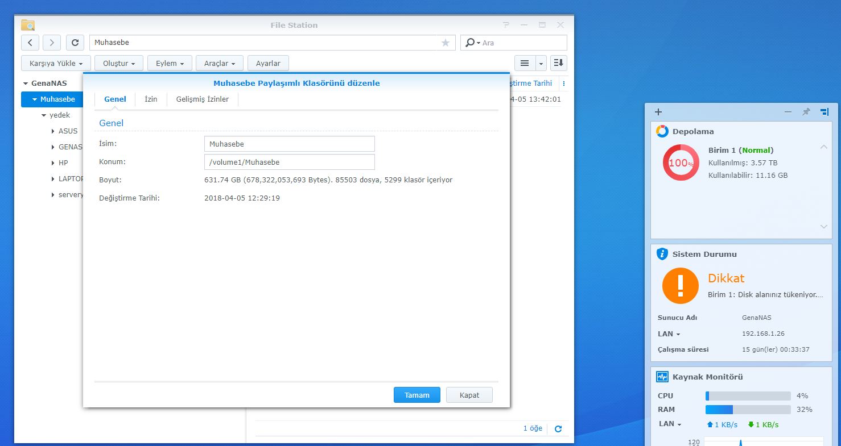841x446 pixels.
Task: Refresh the File Station folder view
Action: click(x=75, y=43)
